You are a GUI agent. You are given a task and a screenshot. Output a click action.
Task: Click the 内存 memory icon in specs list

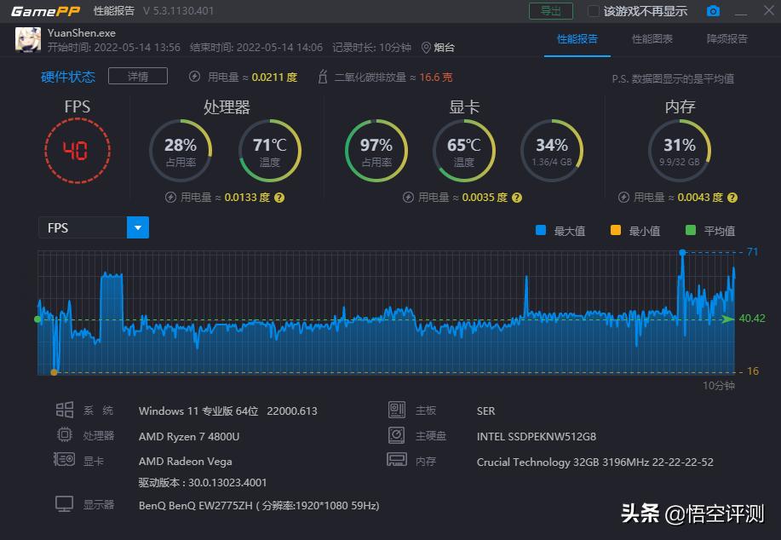point(396,461)
